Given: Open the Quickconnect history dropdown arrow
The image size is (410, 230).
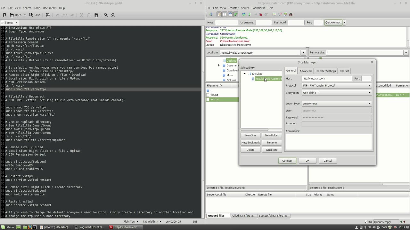Looking at the screenshot, I should click(344, 22).
